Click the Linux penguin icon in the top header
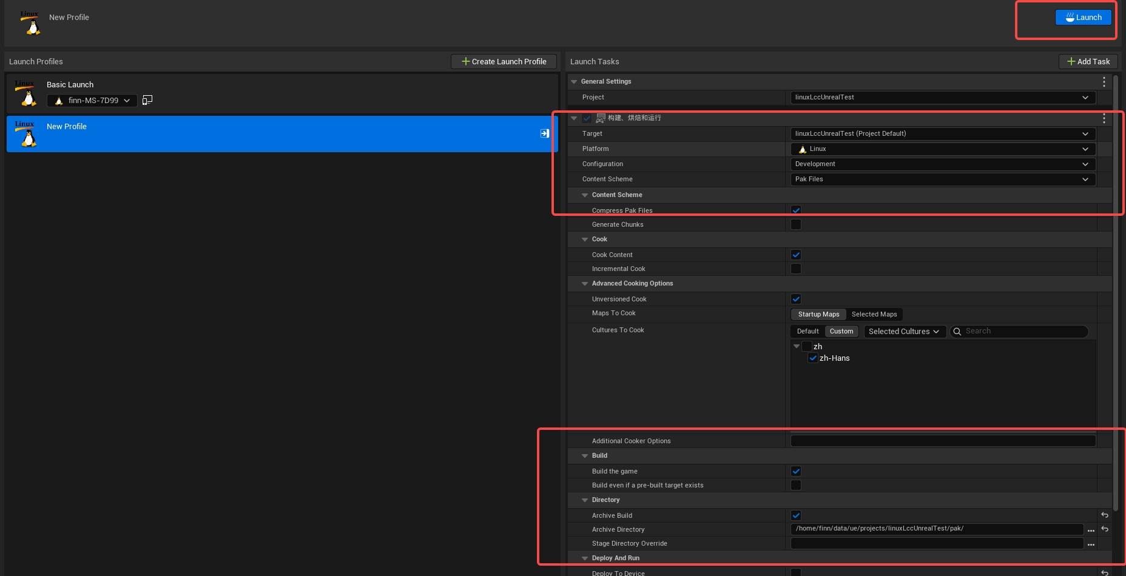 pos(30,23)
